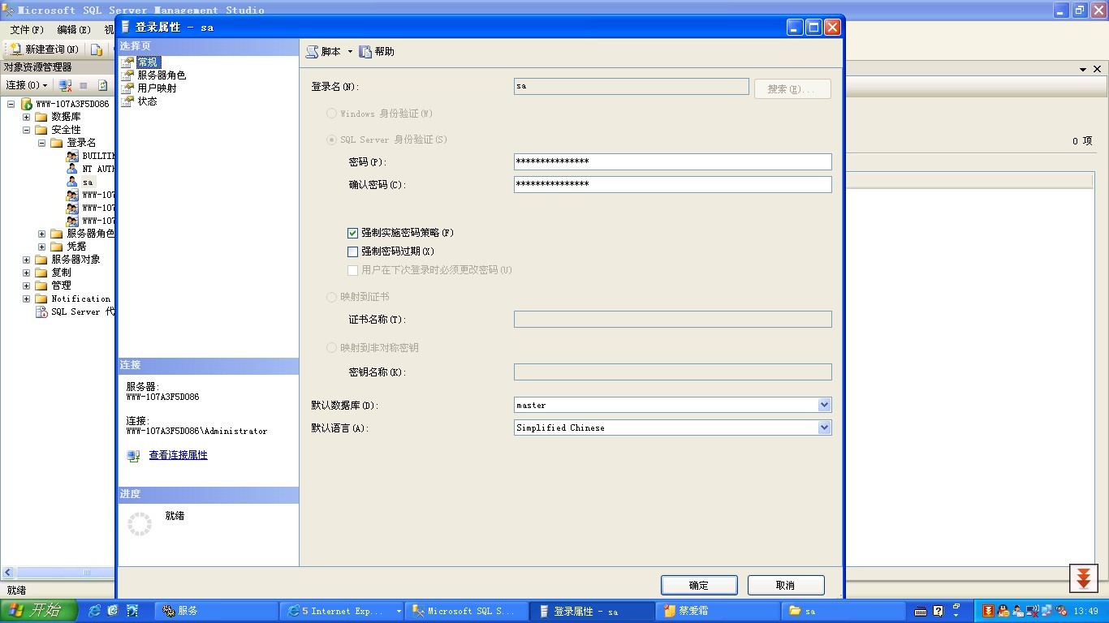This screenshot has width=1109, height=623.
Task: Click the 确定 button
Action: [699, 585]
